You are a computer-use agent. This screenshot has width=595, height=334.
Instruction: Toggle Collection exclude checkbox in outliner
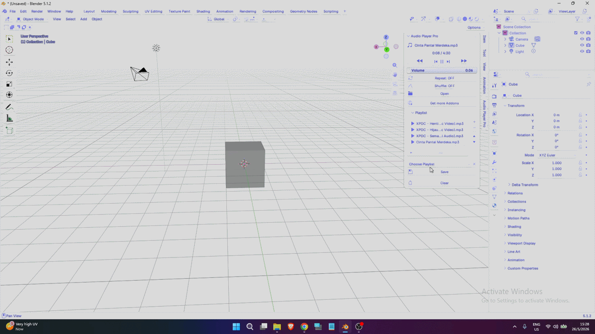(x=576, y=33)
